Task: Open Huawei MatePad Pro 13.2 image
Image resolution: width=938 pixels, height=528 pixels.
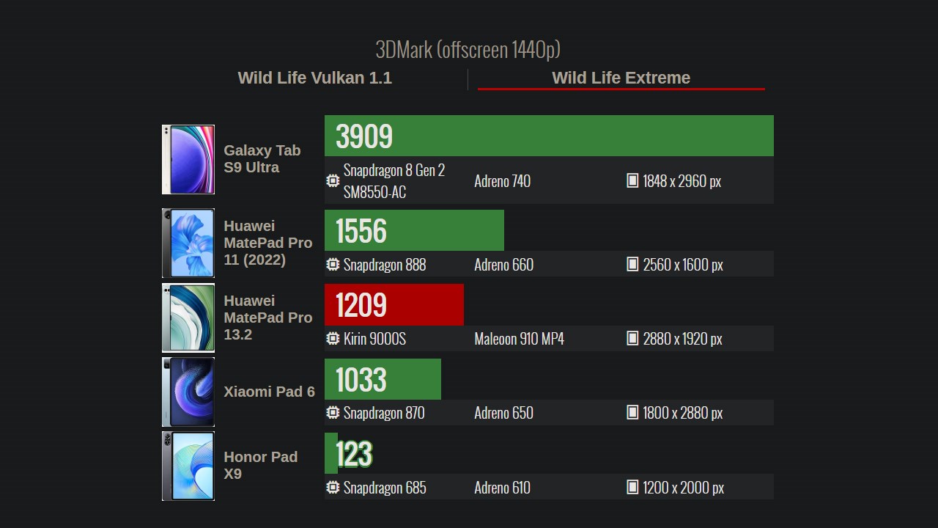Action: (188, 318)
